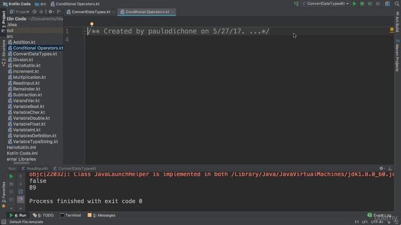Select the Conditional Operators.kt editor tab
This screenshot has height=225, width=401.
point(147,12)
